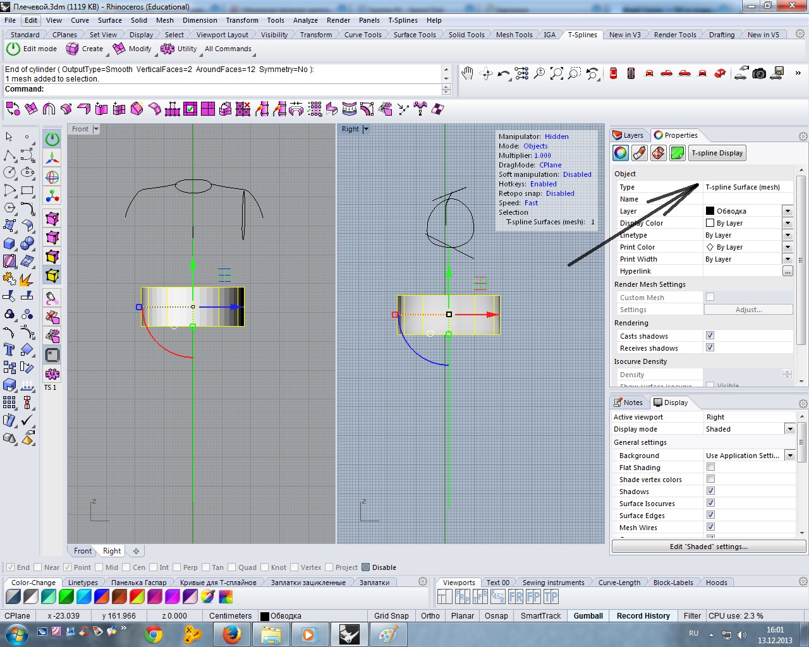Switch to the Surface Tools toolbar tab
Viewport: 809px width, 647px height.
(x=414, y=35)
